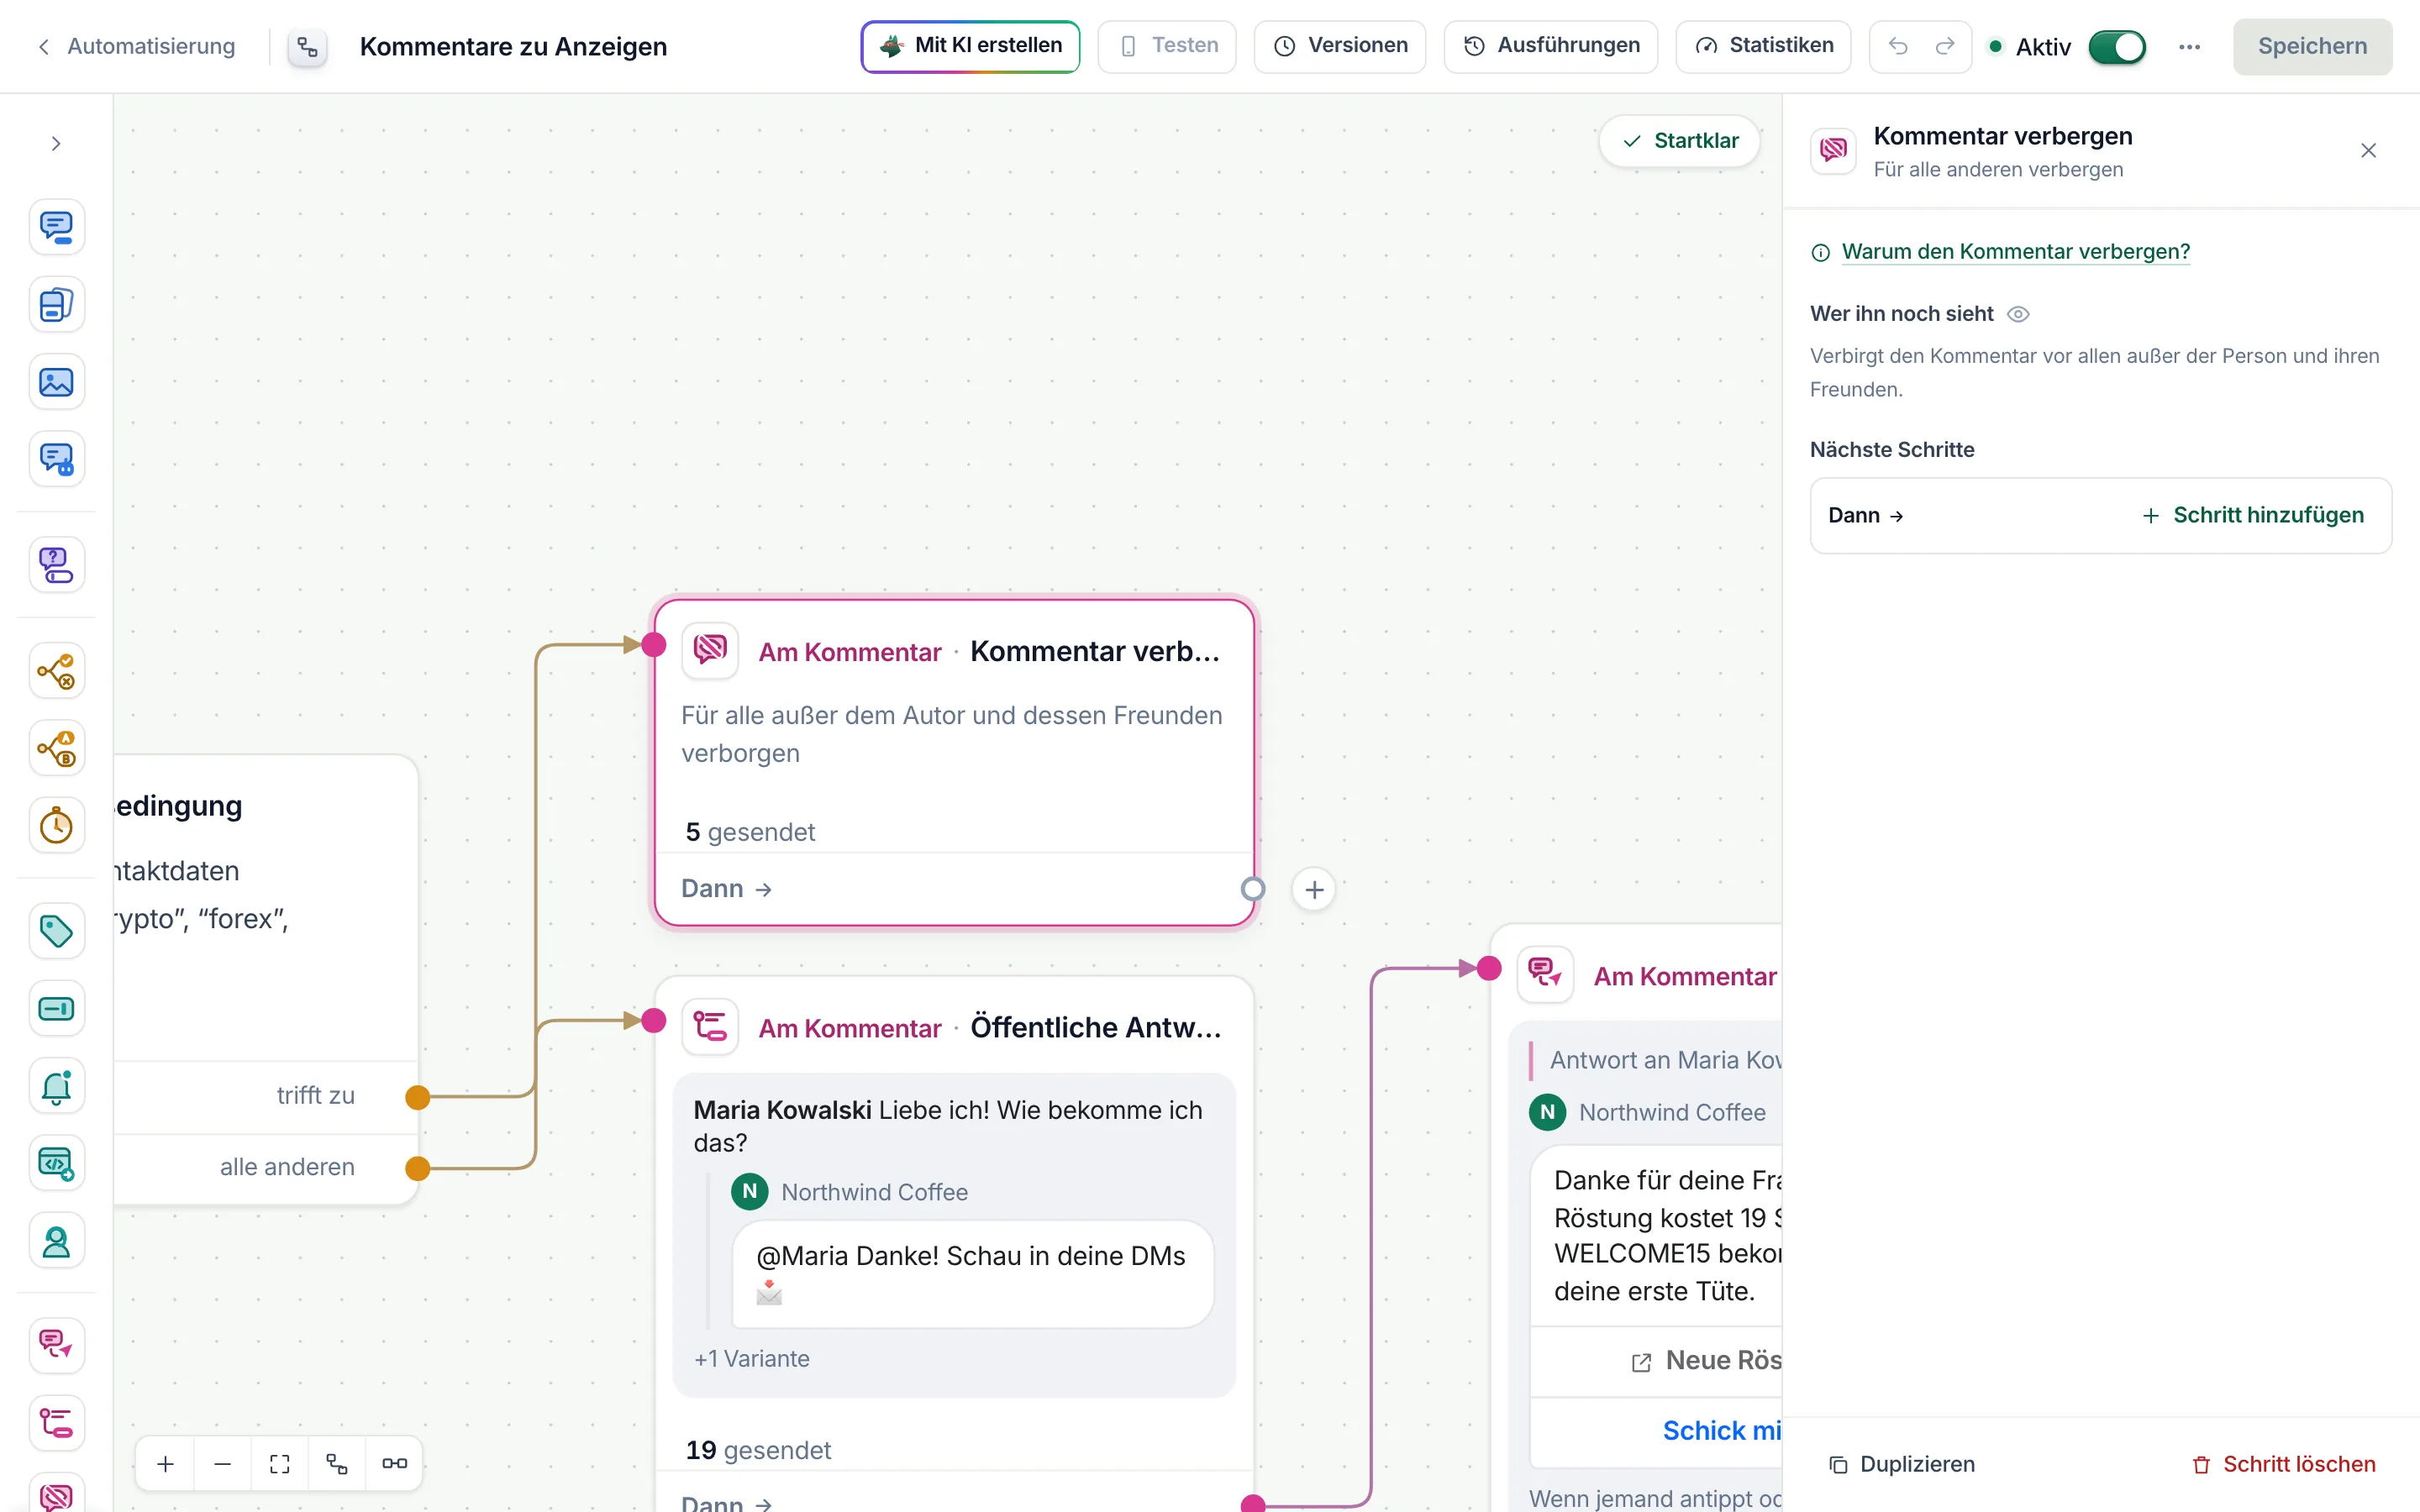Open the more options ellipsis menu
The height and width of the screenshot is (1512, 2420).
pos(2189,47)
